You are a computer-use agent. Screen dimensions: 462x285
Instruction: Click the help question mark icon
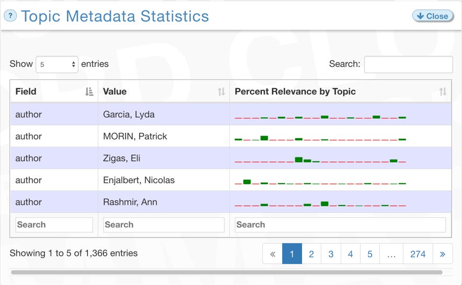coord(10,16)
